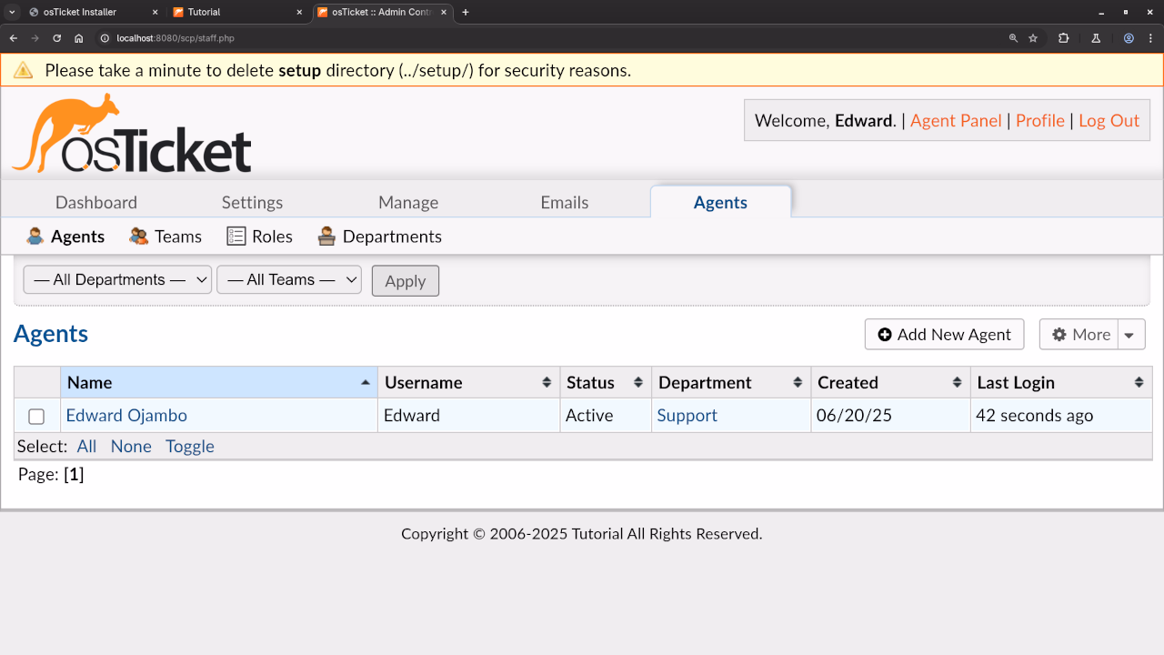Click the '06/20/25' created date cell
This screenshot has height=655, width=1164.
tap(890, 416)
